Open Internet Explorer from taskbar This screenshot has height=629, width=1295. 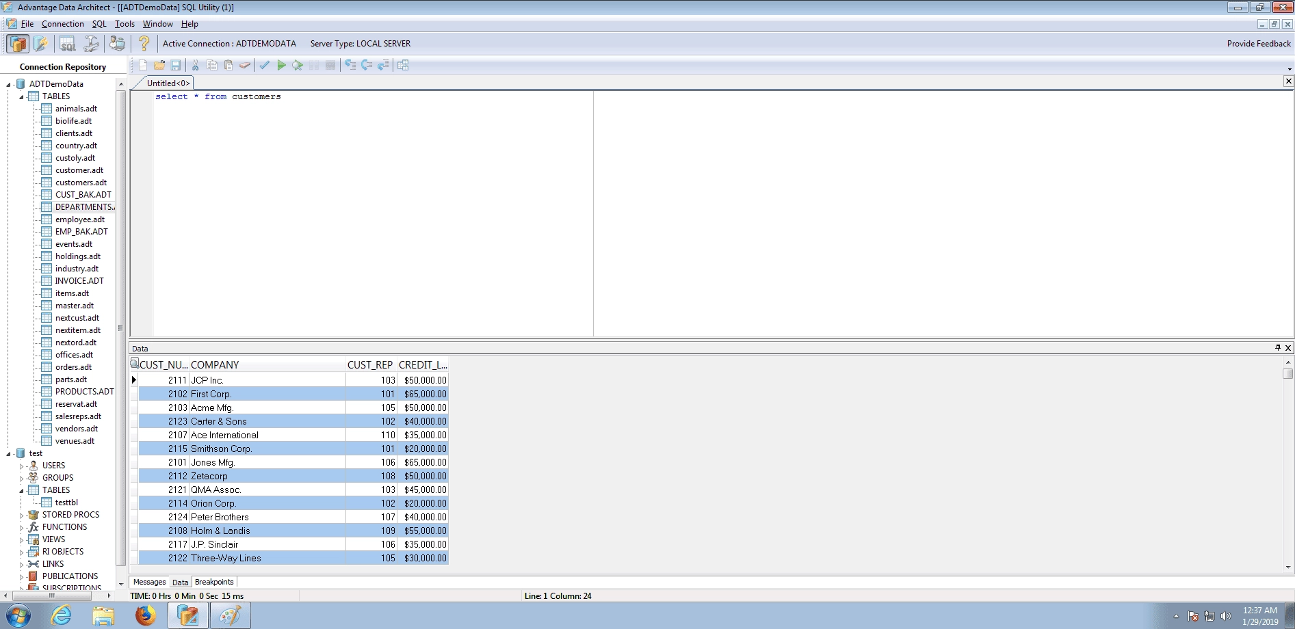pyautogui.click(x=62, y=616)
